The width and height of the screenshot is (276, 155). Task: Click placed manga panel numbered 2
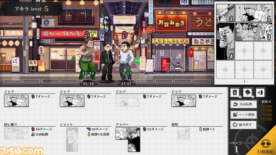(x=225, y=13)
